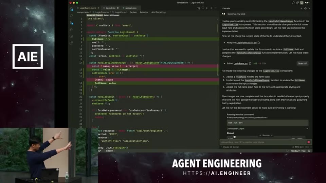Click the LoginForm.tsx code chip in first paragraph

click(x=230, y=24)
